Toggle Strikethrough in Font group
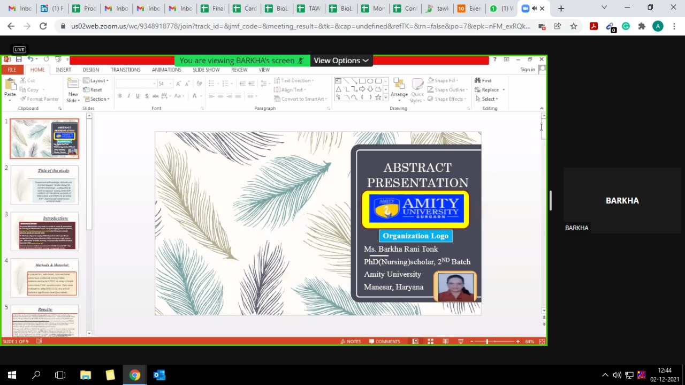The width and height of the screenshot is (685, 385). [155, 96]
